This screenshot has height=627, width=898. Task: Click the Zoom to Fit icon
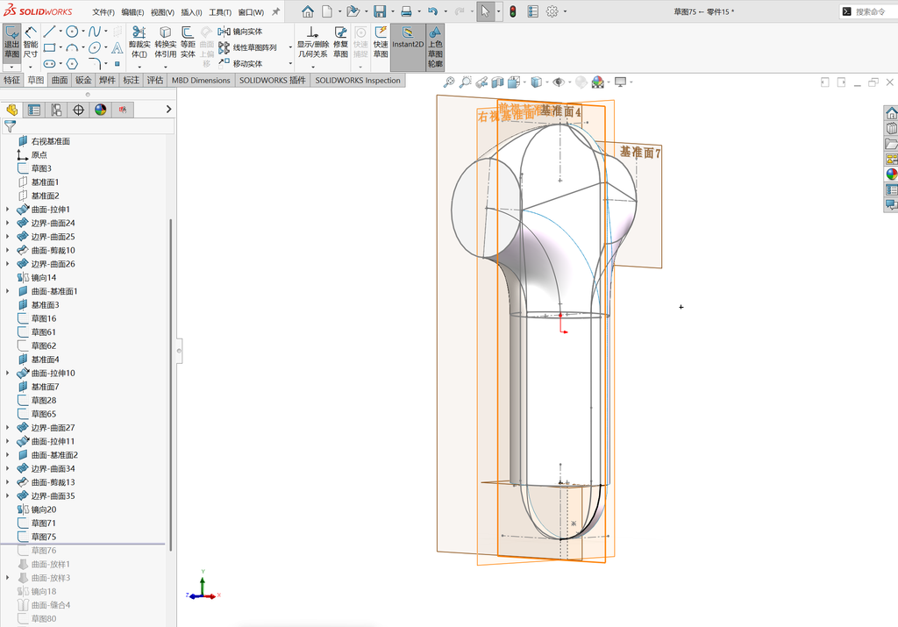449,82
